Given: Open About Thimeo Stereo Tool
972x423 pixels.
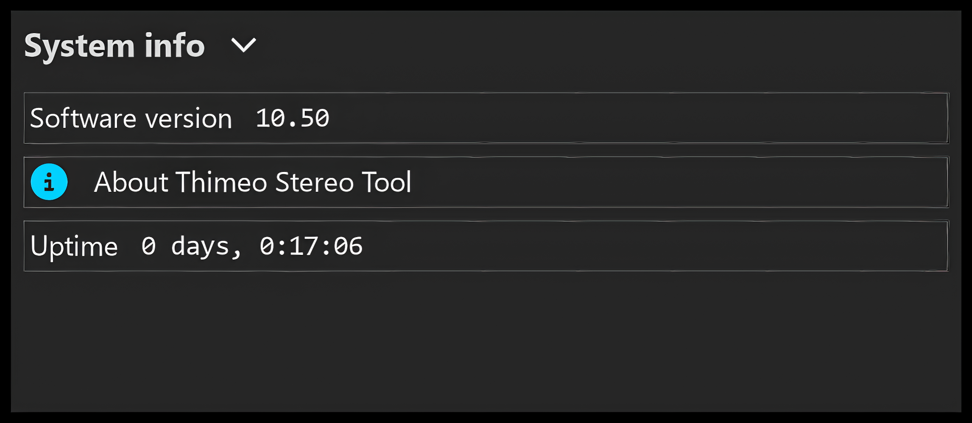Looking at the screenshot, I should point(486,182).
